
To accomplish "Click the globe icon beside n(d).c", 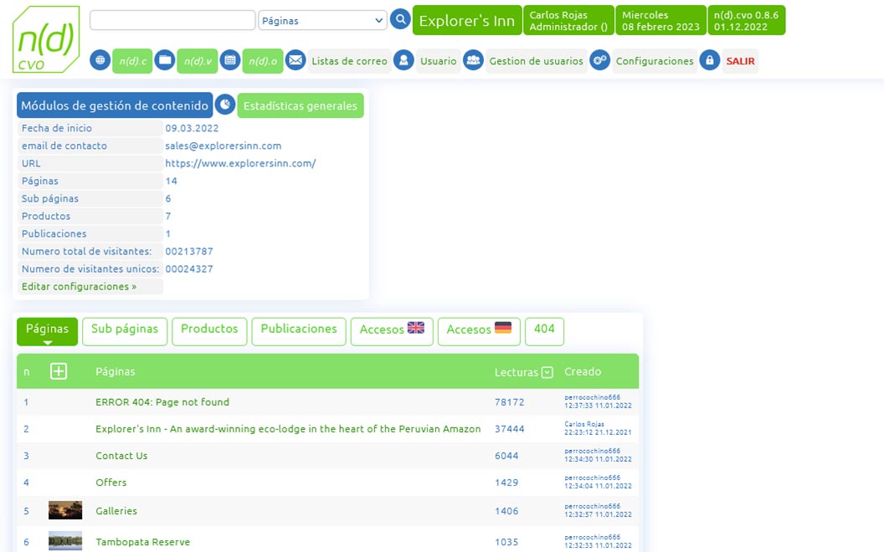I will pos(100,59).
